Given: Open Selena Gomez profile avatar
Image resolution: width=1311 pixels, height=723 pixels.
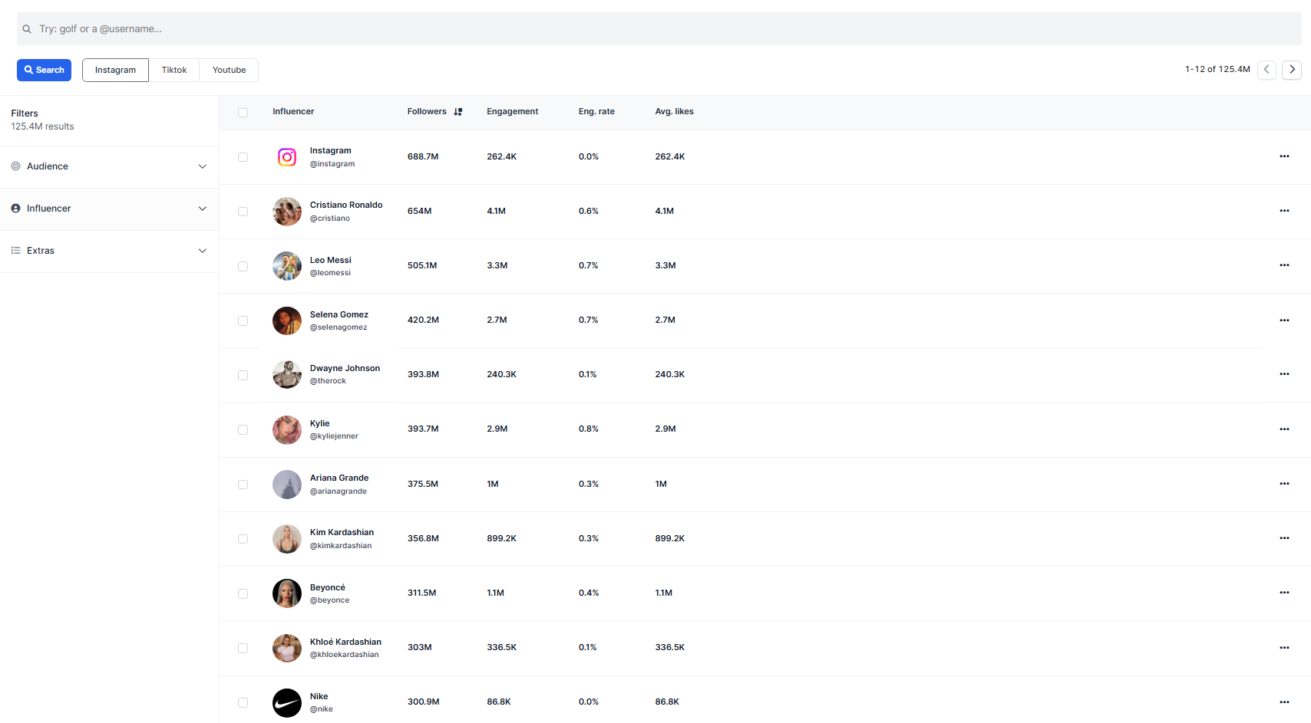Looking at the screenshot, I should 287,320.
